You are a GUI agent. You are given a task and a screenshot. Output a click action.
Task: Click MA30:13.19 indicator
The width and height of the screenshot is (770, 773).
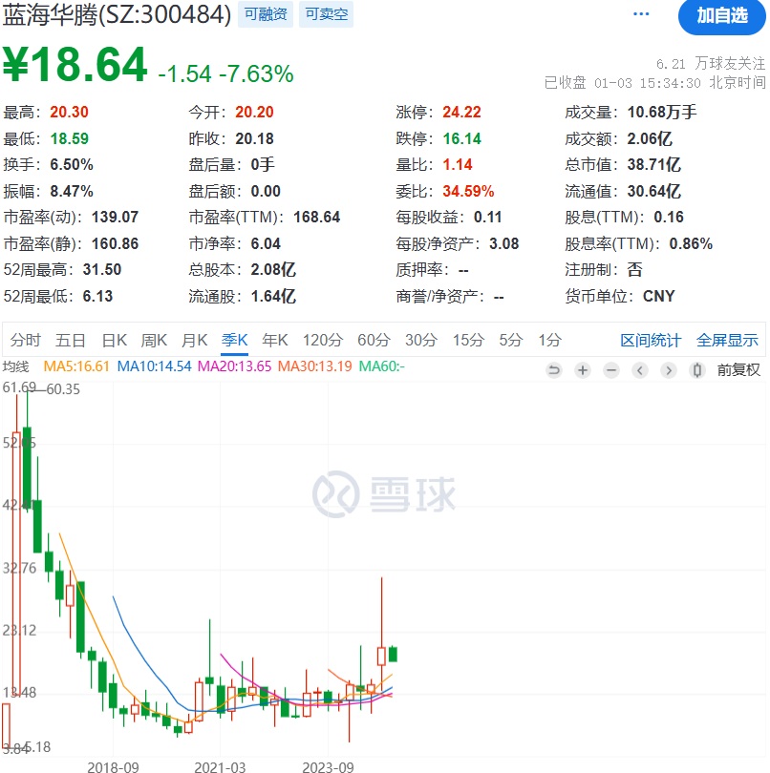(x=315, y=366)
